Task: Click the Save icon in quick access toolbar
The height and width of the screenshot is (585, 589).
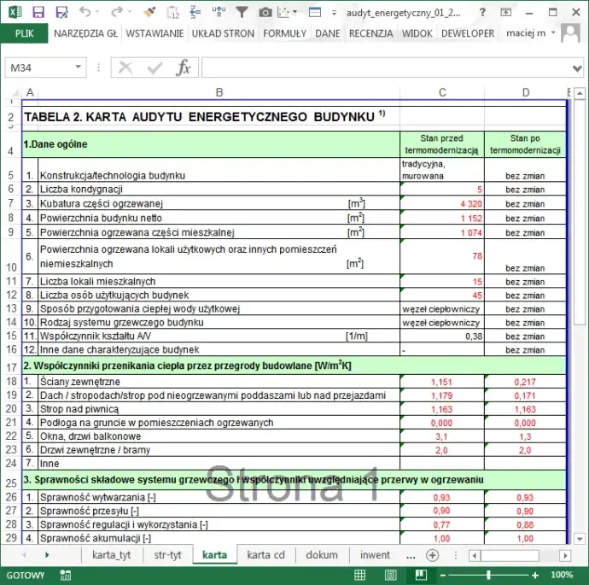Action: tap(62, 13)
